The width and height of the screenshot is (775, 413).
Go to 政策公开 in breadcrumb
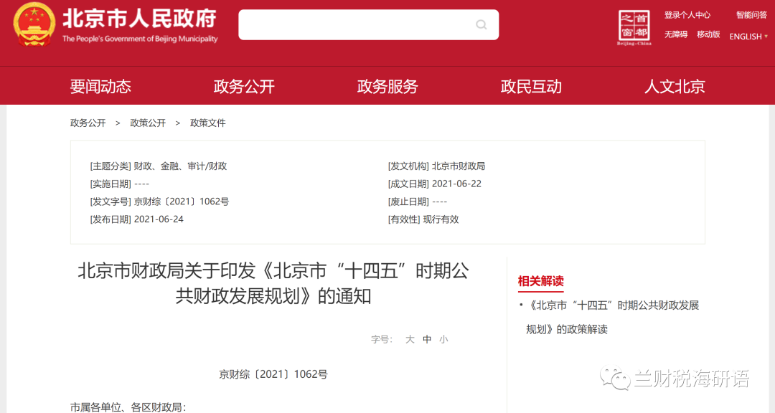coord(148,123)
